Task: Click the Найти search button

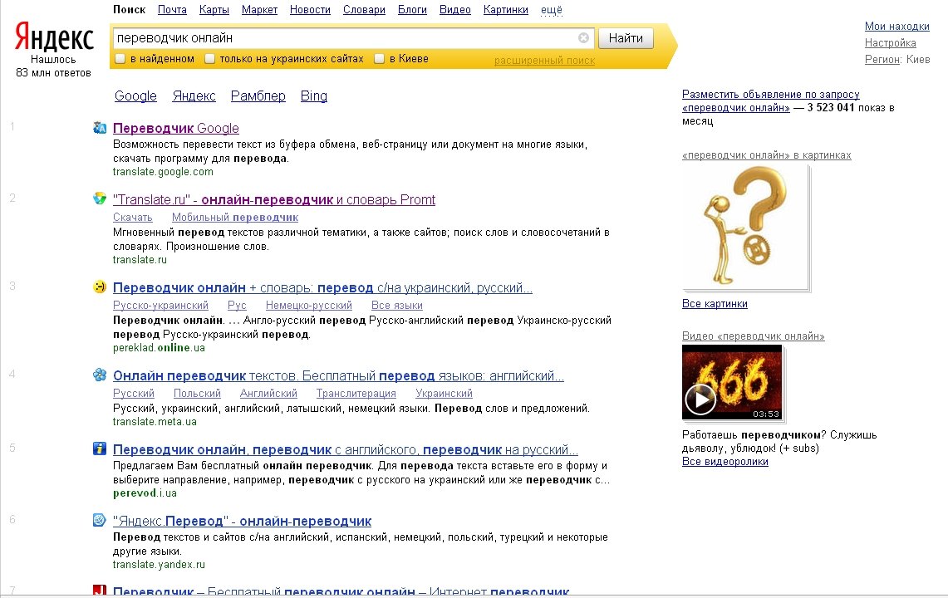Action: pos(626,38)
